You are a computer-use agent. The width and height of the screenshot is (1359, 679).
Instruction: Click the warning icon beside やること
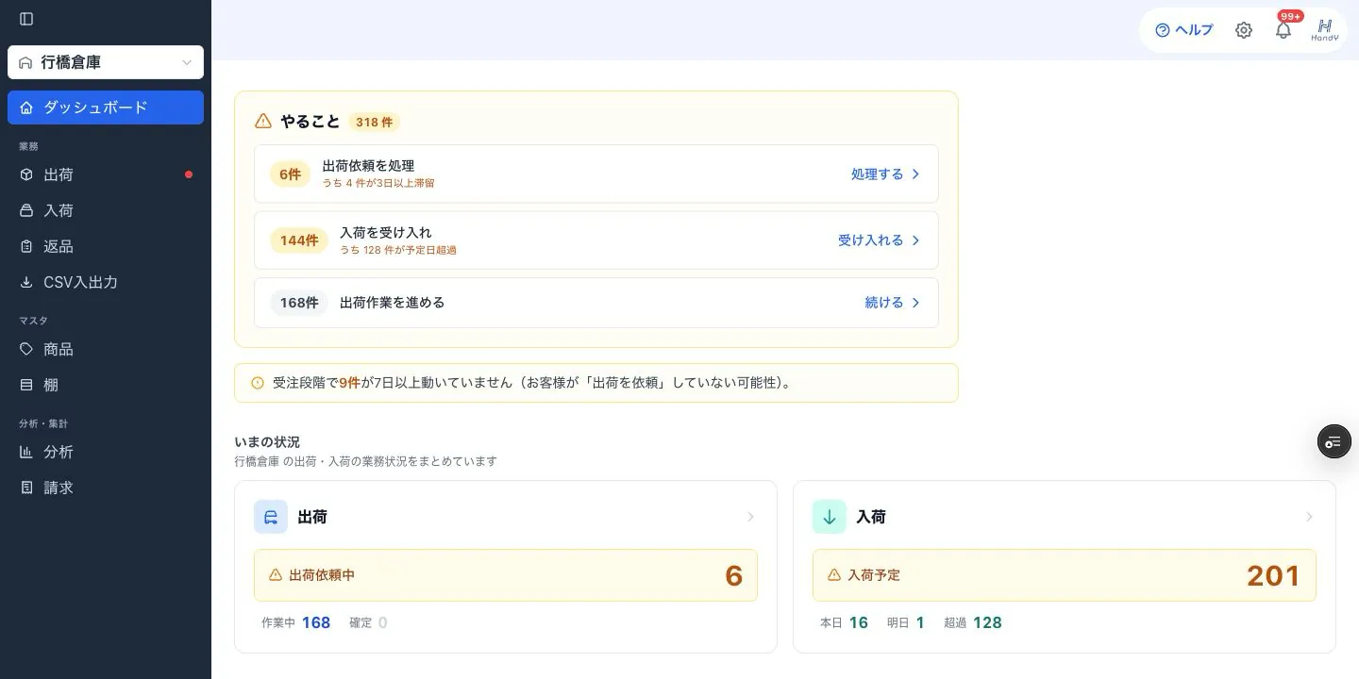tap(263, 122)
